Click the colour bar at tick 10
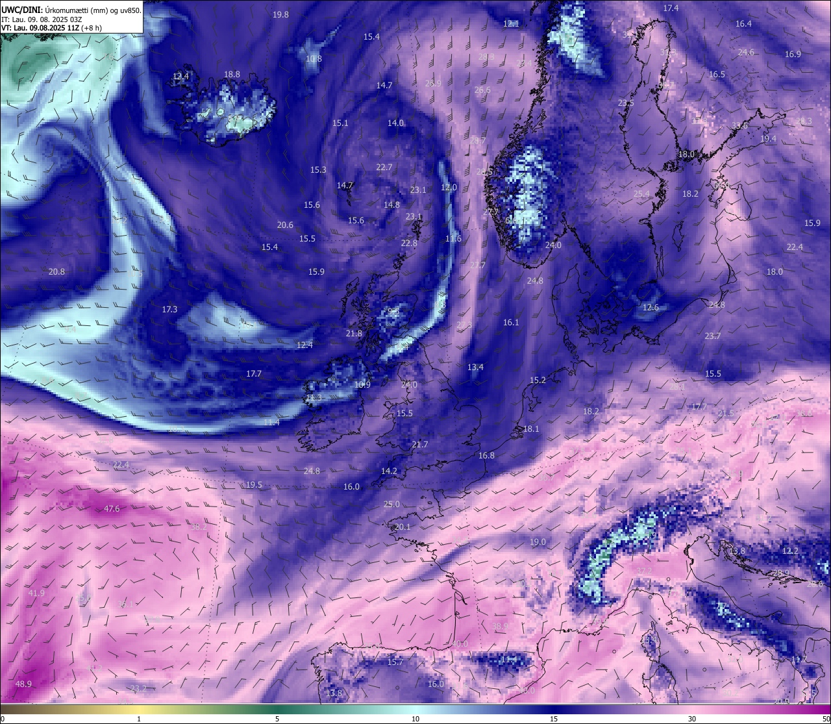The height and width of the screenshot is (724, 831). pyautogui.click(x=415, y=708)
